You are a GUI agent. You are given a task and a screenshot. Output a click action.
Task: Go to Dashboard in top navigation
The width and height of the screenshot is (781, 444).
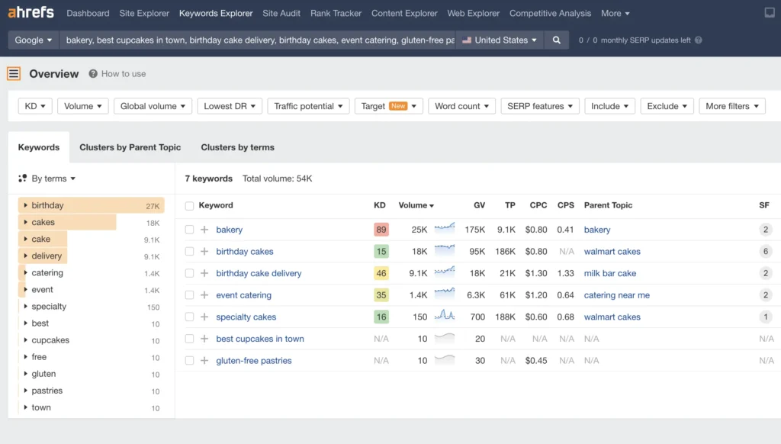pyautogui.click(x=88, y=14)
